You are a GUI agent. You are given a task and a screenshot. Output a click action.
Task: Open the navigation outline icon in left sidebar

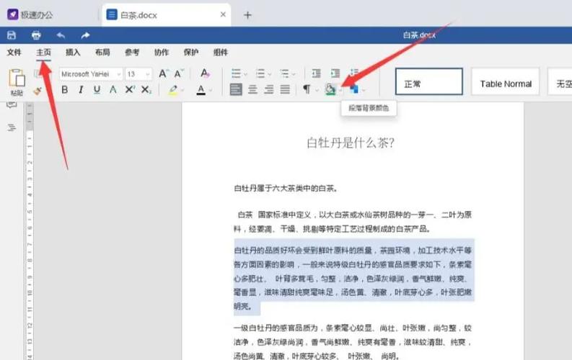click(x=12, y=127)
